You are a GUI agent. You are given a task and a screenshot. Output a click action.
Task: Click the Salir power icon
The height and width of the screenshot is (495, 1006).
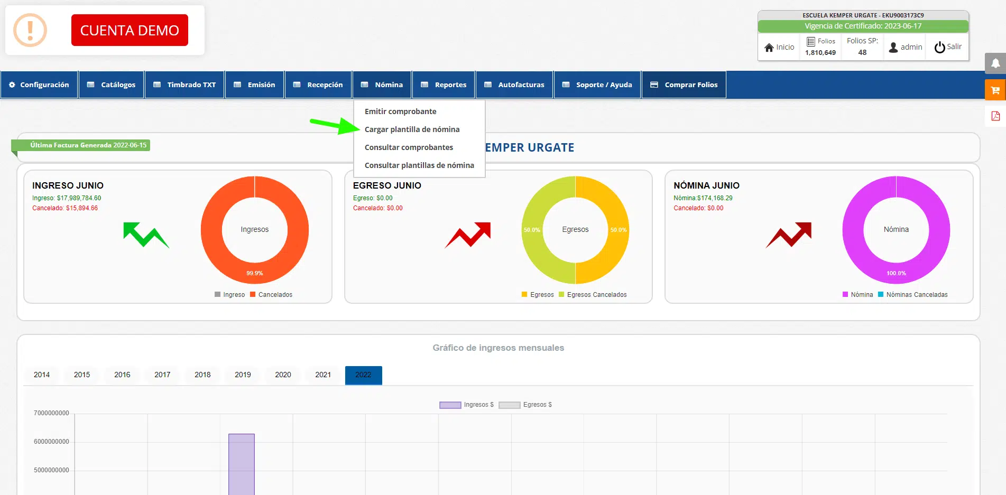939,47
